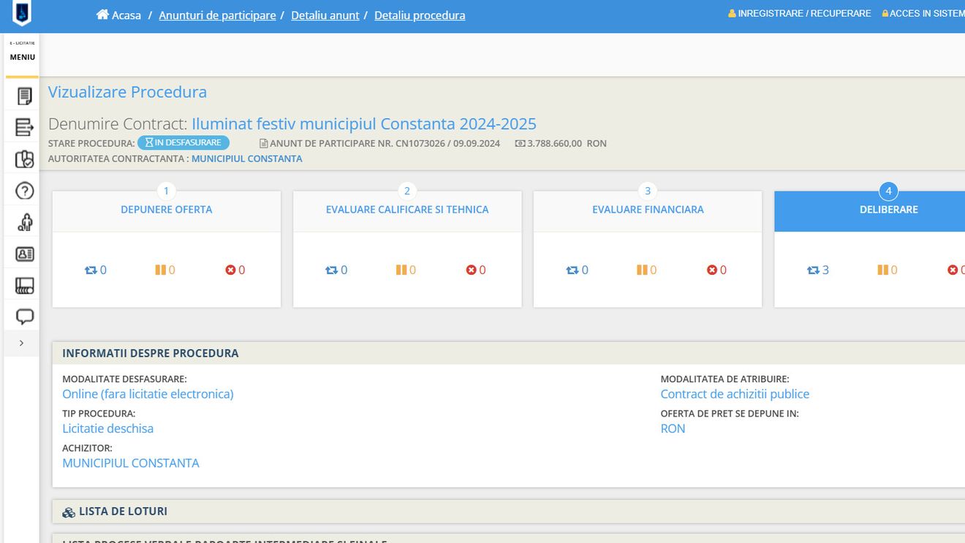Open Detaliu anunt breadcrumb
The height and width of the screenshot is (543, 965).
pyautogui.click(x=325, y=15)
